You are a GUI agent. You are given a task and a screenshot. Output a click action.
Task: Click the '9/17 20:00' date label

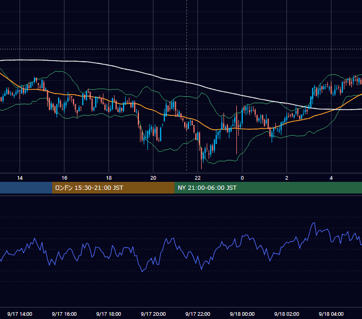click(153, 314)
